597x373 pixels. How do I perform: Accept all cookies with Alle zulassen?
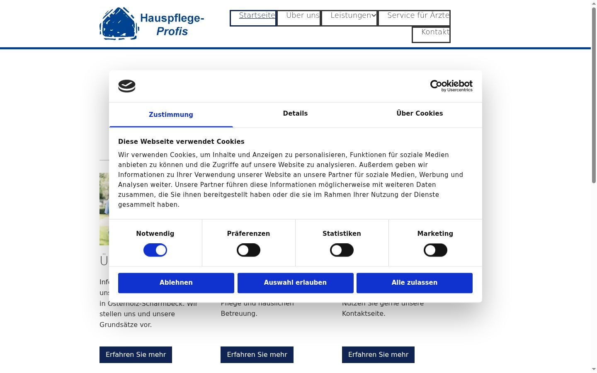tap(415, 283)
